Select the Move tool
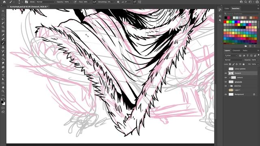Image resolution: width=260 pixels, height=146 pixels. pyautogui.click(x=3, y=11)
